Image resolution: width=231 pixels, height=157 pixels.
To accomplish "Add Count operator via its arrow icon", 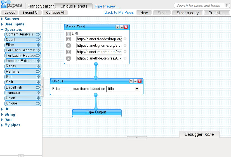I will (x=38, y=40).
